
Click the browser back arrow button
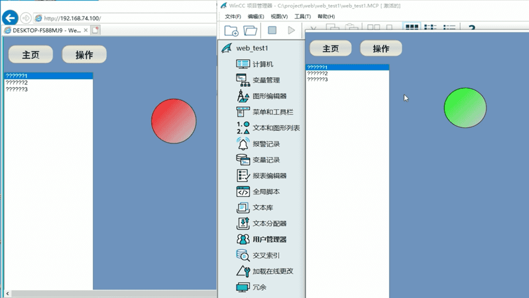pyautogui.click(x=10, y=17)
